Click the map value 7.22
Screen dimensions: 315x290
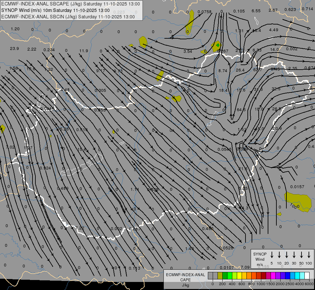(80, 228)
